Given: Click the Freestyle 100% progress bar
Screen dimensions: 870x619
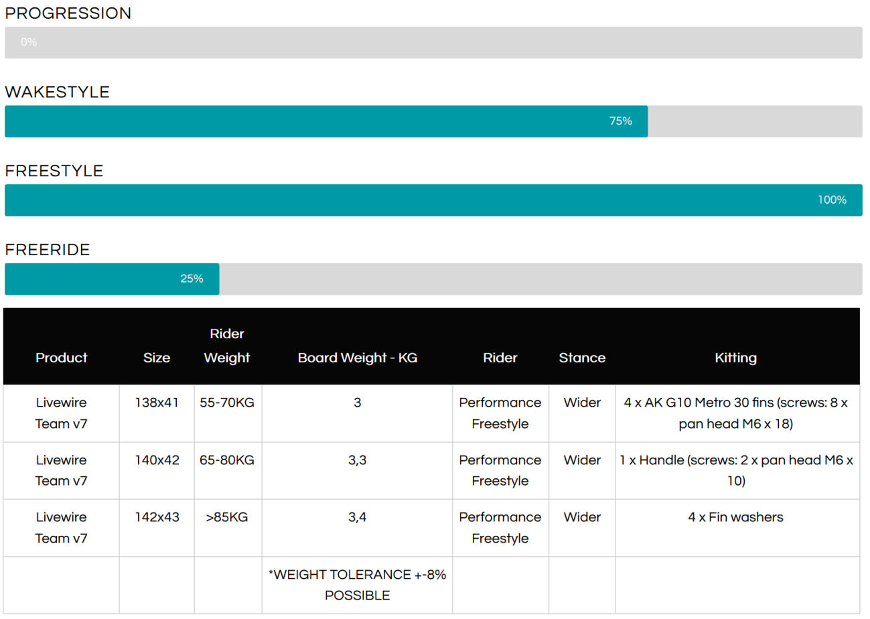Looking at the screenshot, I should click(433, 200).
